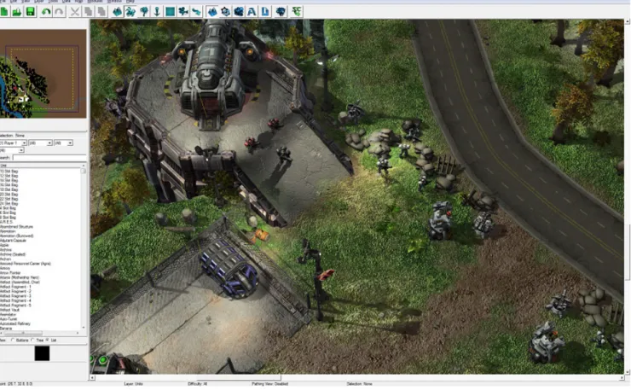Image resolution: width=631 pixels, height=390 pixels.
Task: Click the minimap preview in the left panel
Action: coord(43,73)
